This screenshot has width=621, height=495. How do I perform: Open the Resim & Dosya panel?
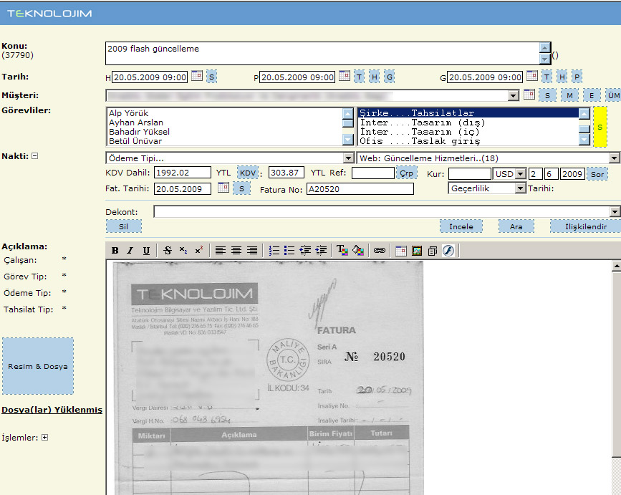tap(38, 366)
